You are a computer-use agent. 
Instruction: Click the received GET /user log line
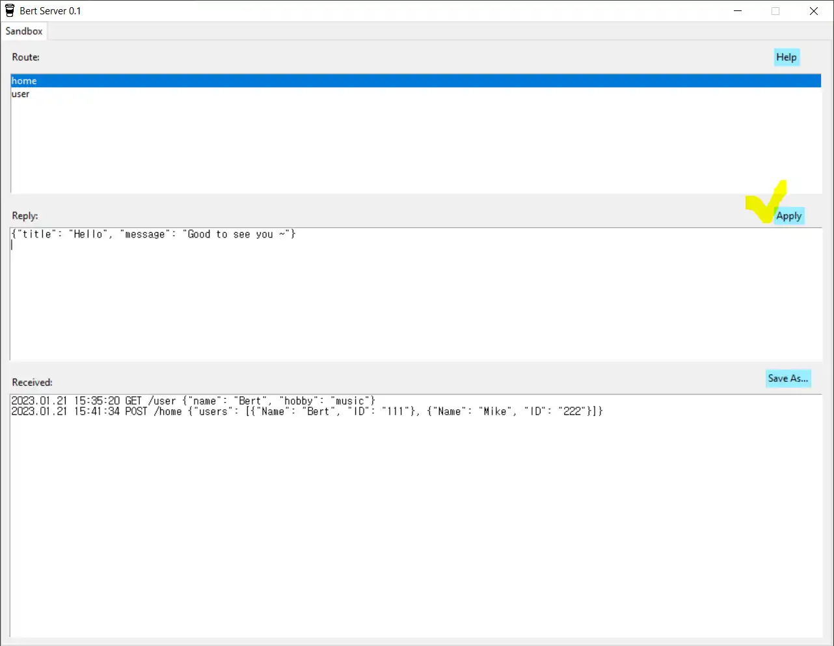tap(193, 401)
